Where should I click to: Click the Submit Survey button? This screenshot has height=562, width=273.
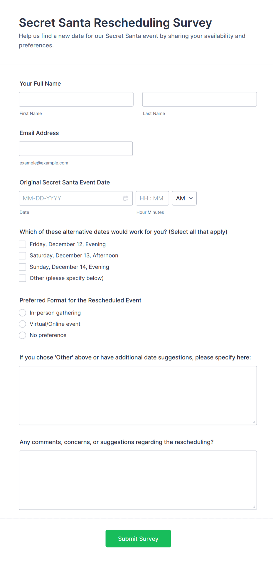pos(138,538)
